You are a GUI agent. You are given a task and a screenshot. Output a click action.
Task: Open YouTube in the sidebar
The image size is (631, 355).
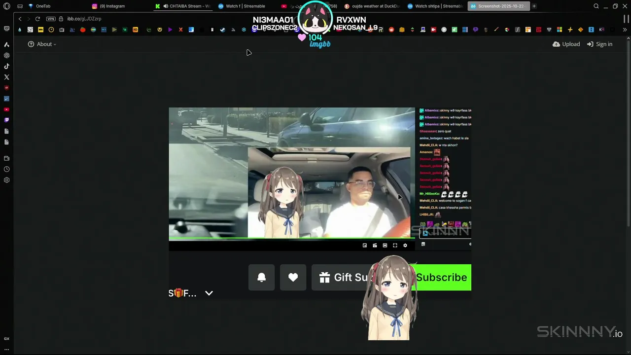pos(6,109)
